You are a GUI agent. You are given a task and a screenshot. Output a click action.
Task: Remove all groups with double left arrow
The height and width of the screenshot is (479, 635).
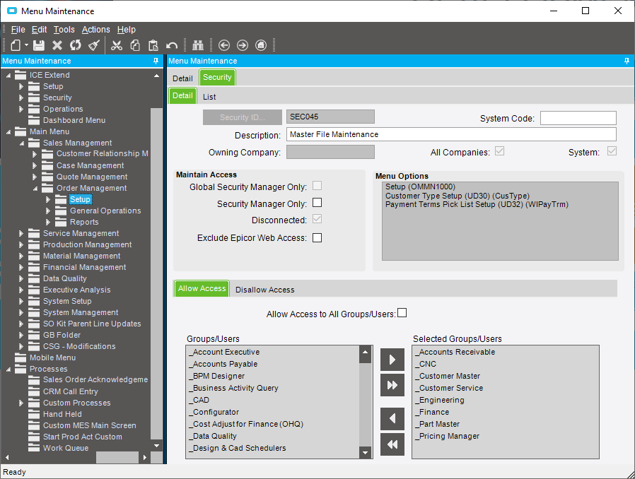392,444
